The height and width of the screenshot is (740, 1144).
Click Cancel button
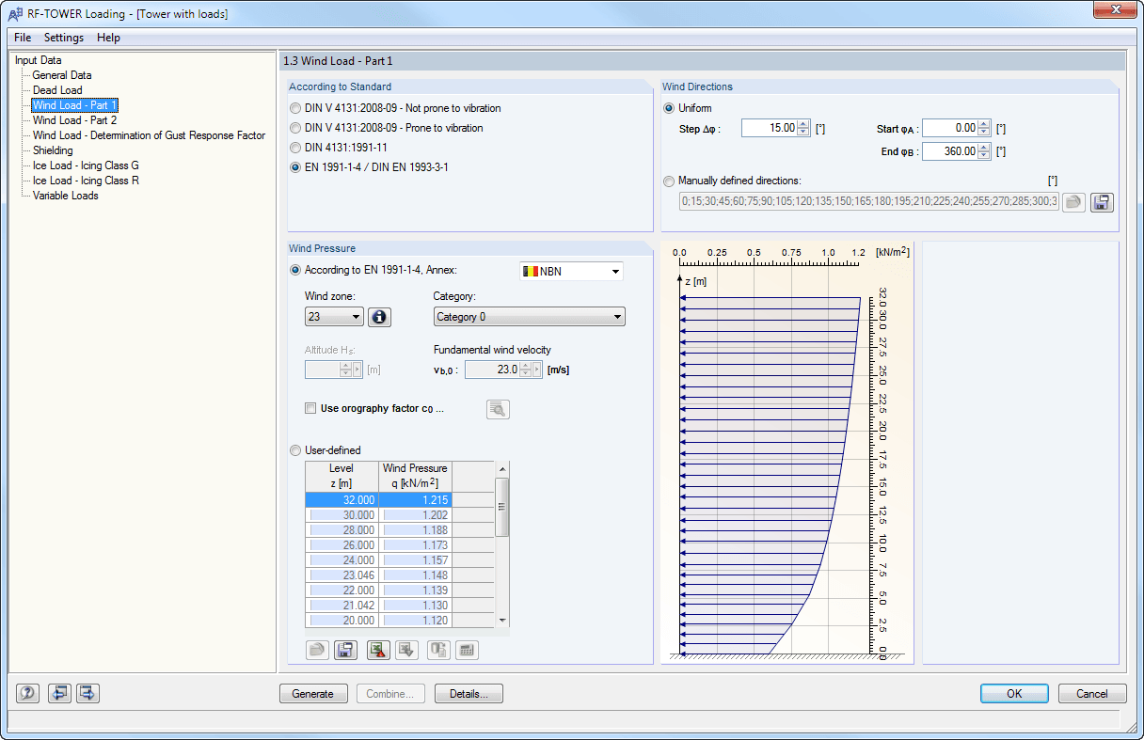(1092, 694)
